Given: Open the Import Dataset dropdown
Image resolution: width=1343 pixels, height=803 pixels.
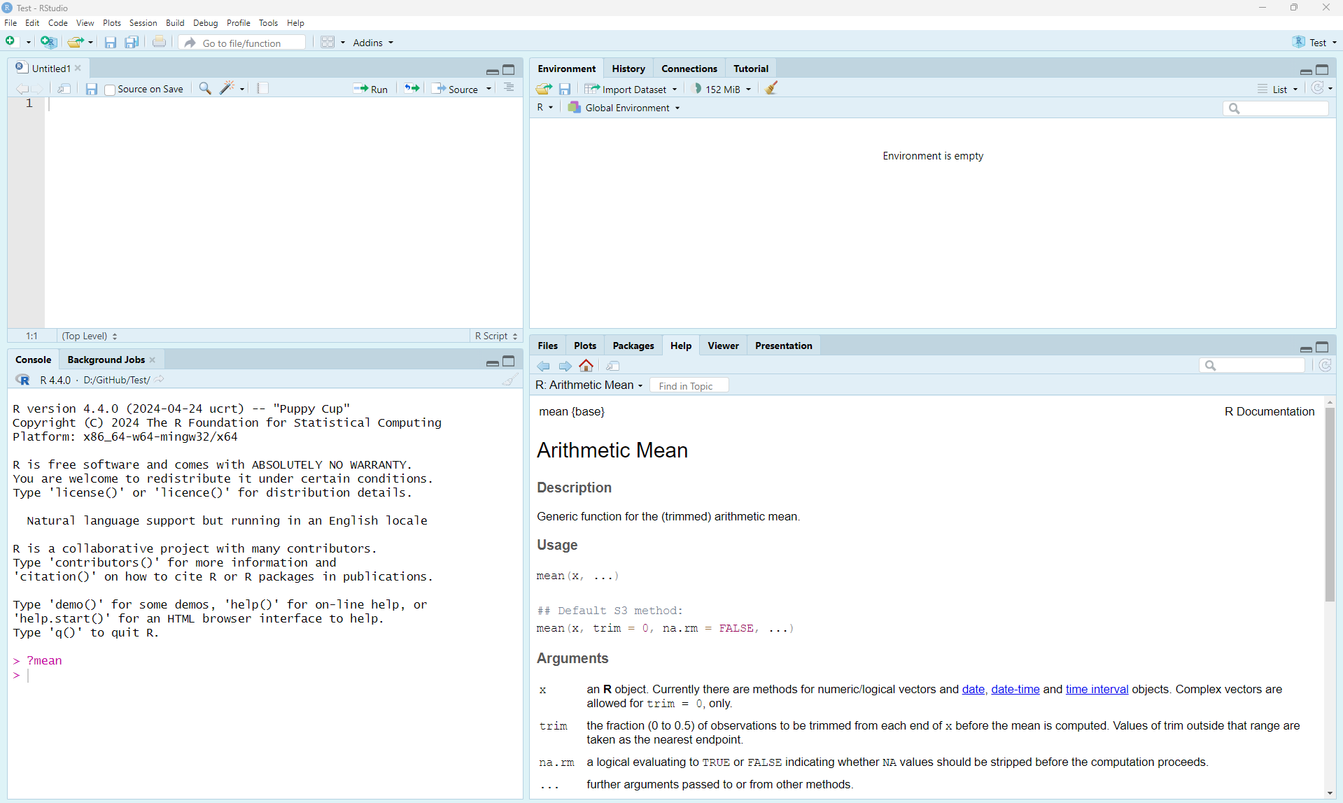Looking at the screenshot, I should 631,89.
